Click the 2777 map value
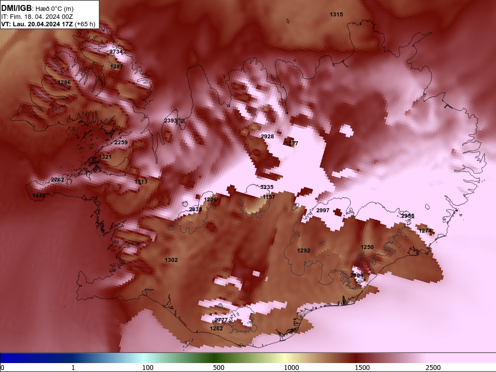 click(221, 320)
